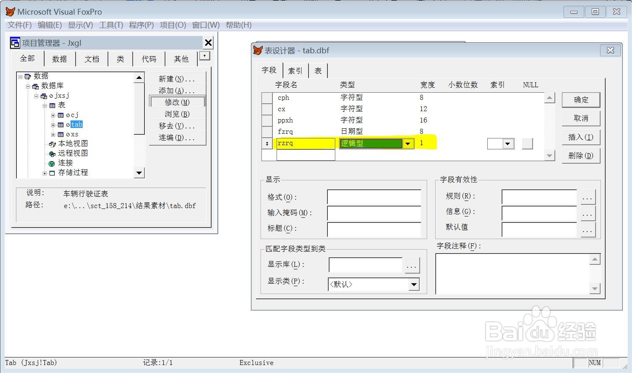The height and width of the screenshot is (373, 632).
Task: Collapse the jxsj database node
Action: pyautogui.click(x=37, y=96)
